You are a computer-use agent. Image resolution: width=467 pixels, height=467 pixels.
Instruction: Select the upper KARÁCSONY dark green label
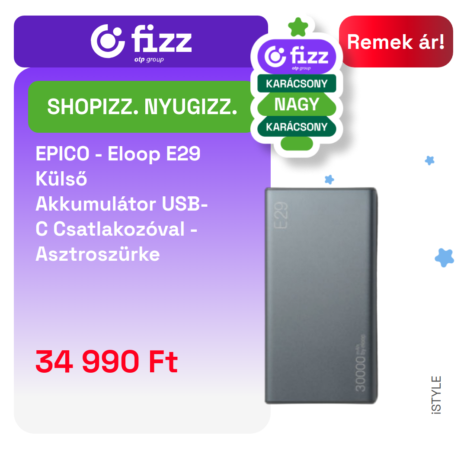point(297,83)
